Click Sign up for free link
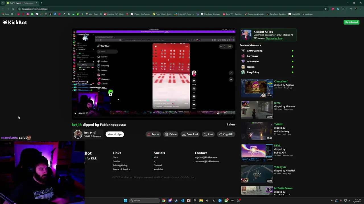The width and height of the screenshot is (364, 204). (274, 38)
